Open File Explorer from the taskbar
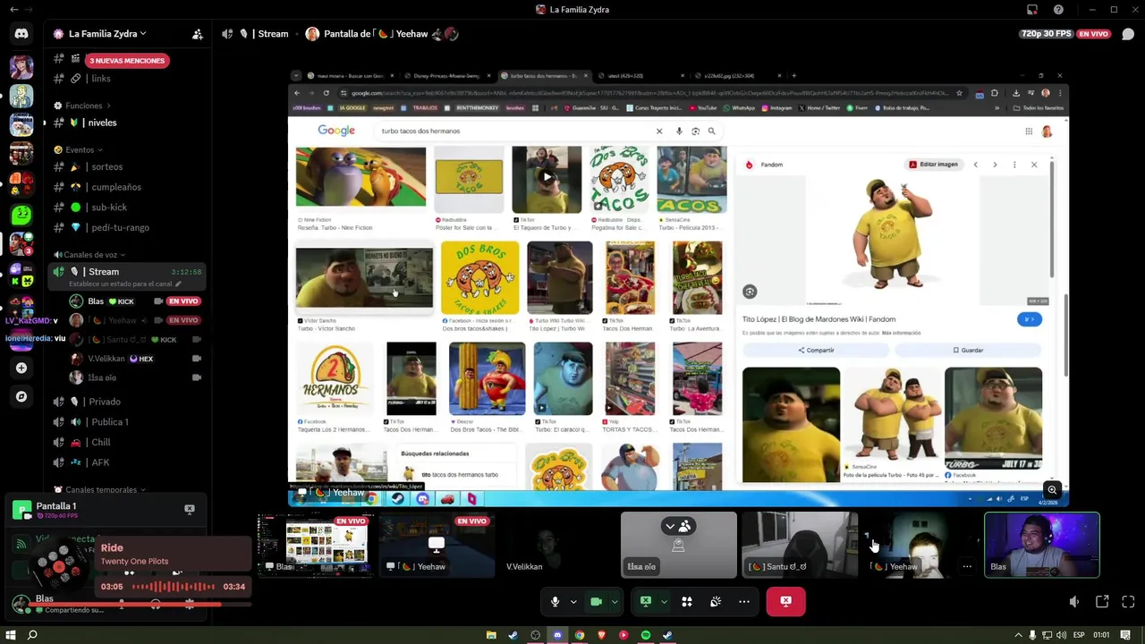 491,635
